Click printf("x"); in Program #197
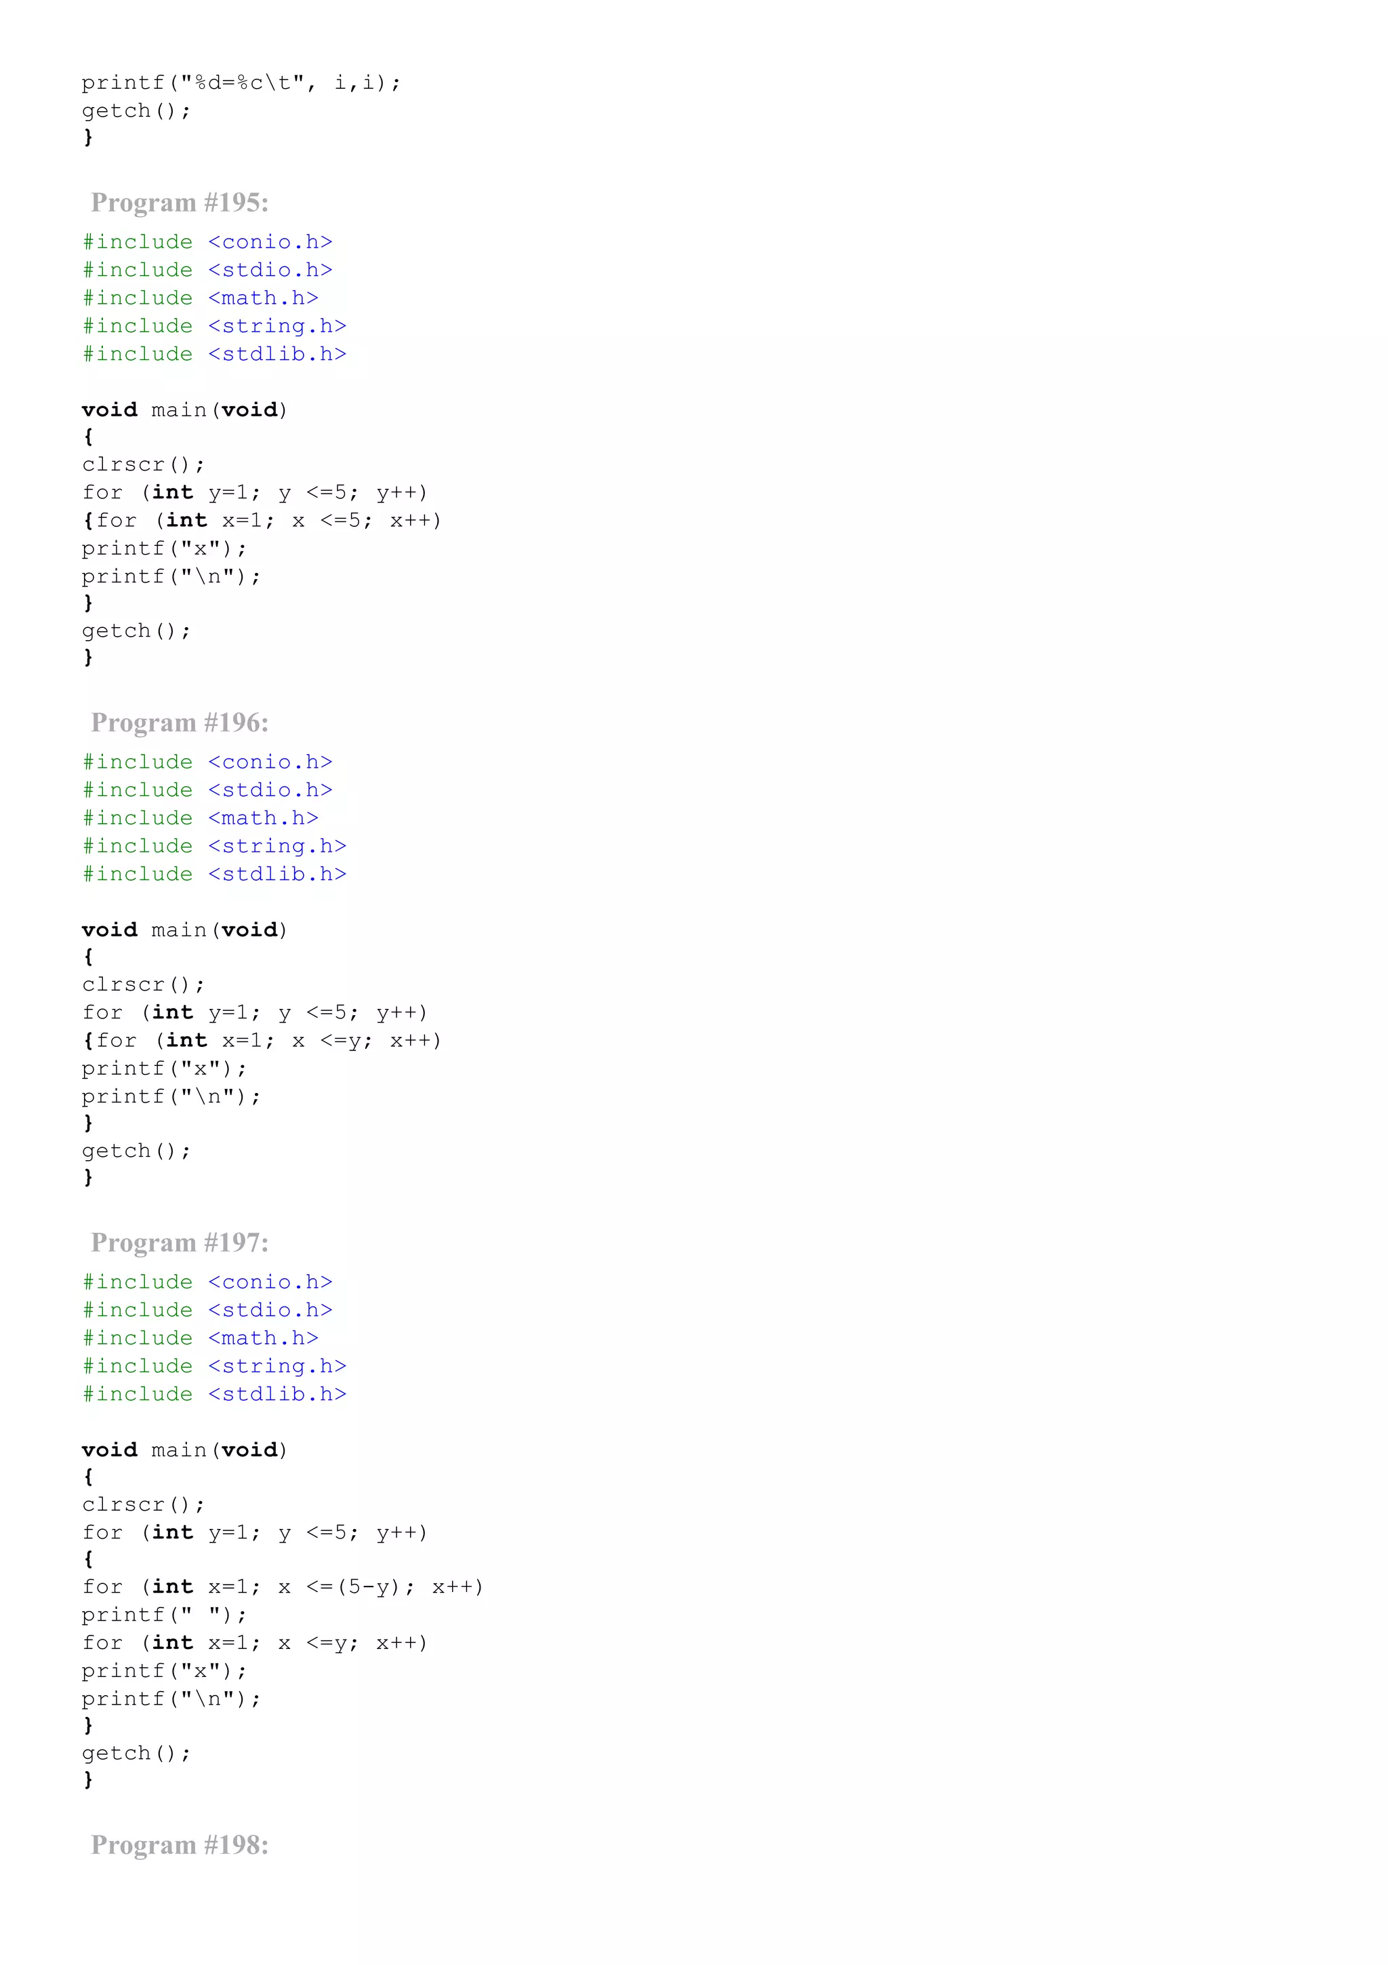This screenshot has height=1965, width=1388. [x=164, y=1671]
